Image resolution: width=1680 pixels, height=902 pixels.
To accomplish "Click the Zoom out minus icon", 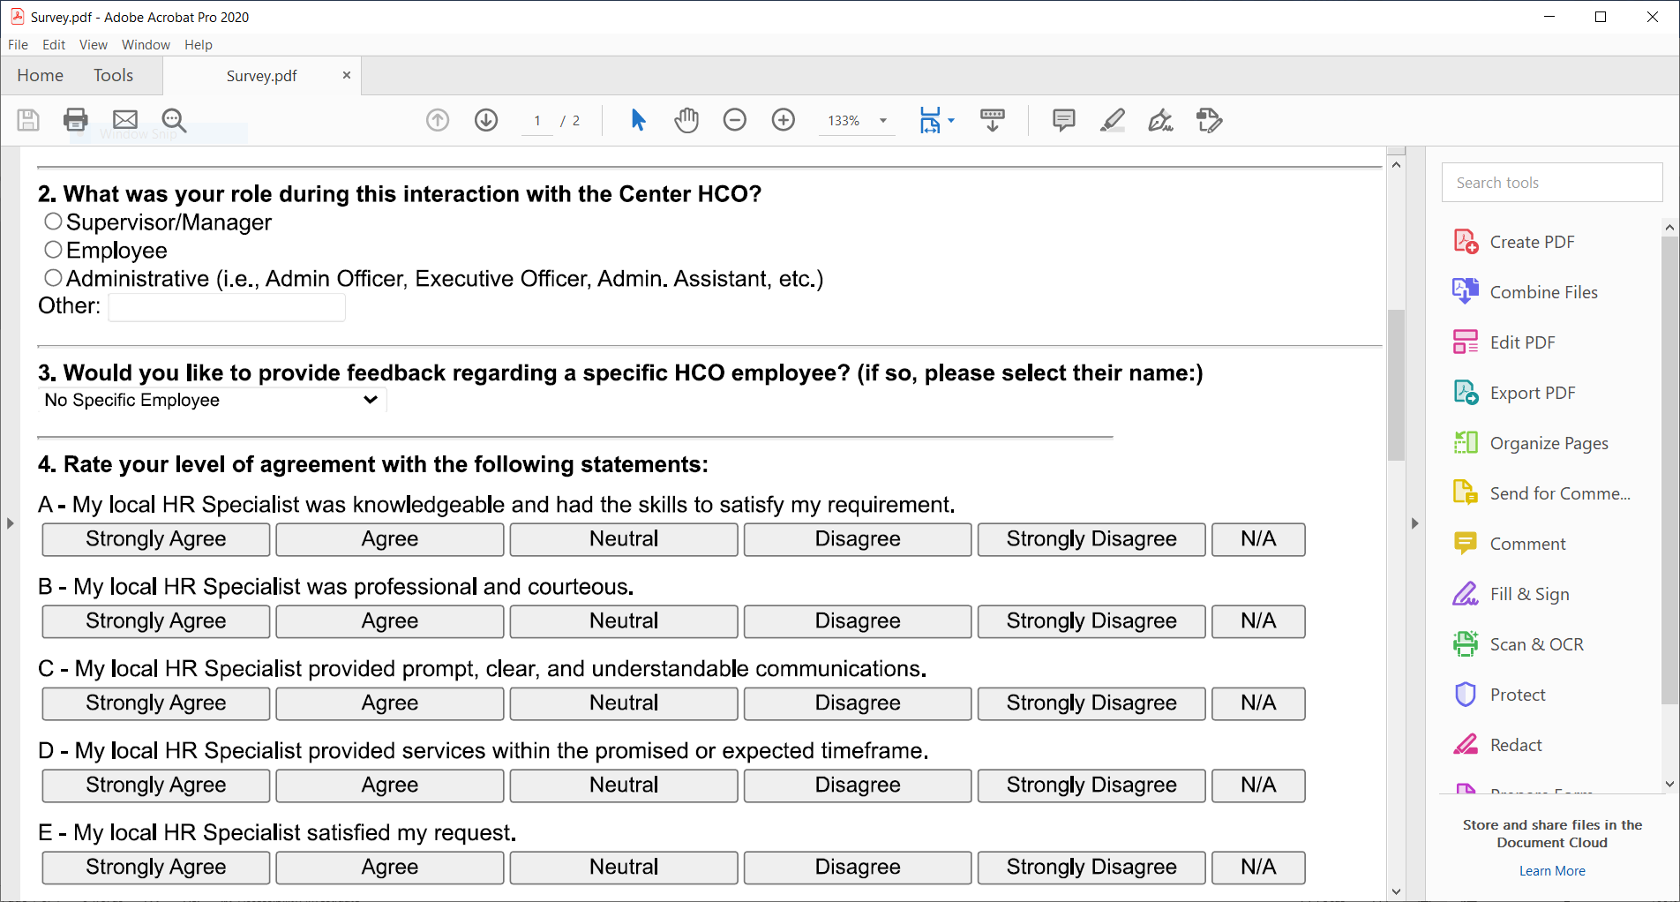I will tap(735, 120).
